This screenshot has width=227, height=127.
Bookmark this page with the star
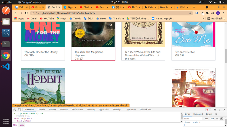tap(190, 13)
